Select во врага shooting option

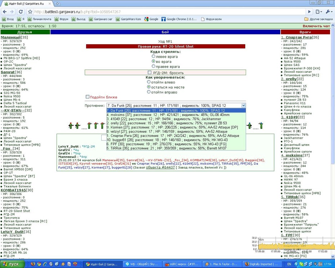pyautogui.click(x=153, y=61)
